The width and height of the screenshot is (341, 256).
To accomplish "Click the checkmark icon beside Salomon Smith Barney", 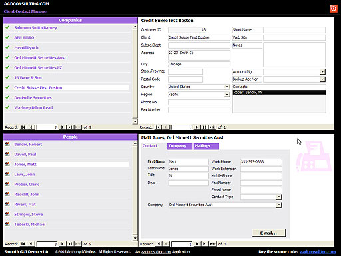I will 7,27.
